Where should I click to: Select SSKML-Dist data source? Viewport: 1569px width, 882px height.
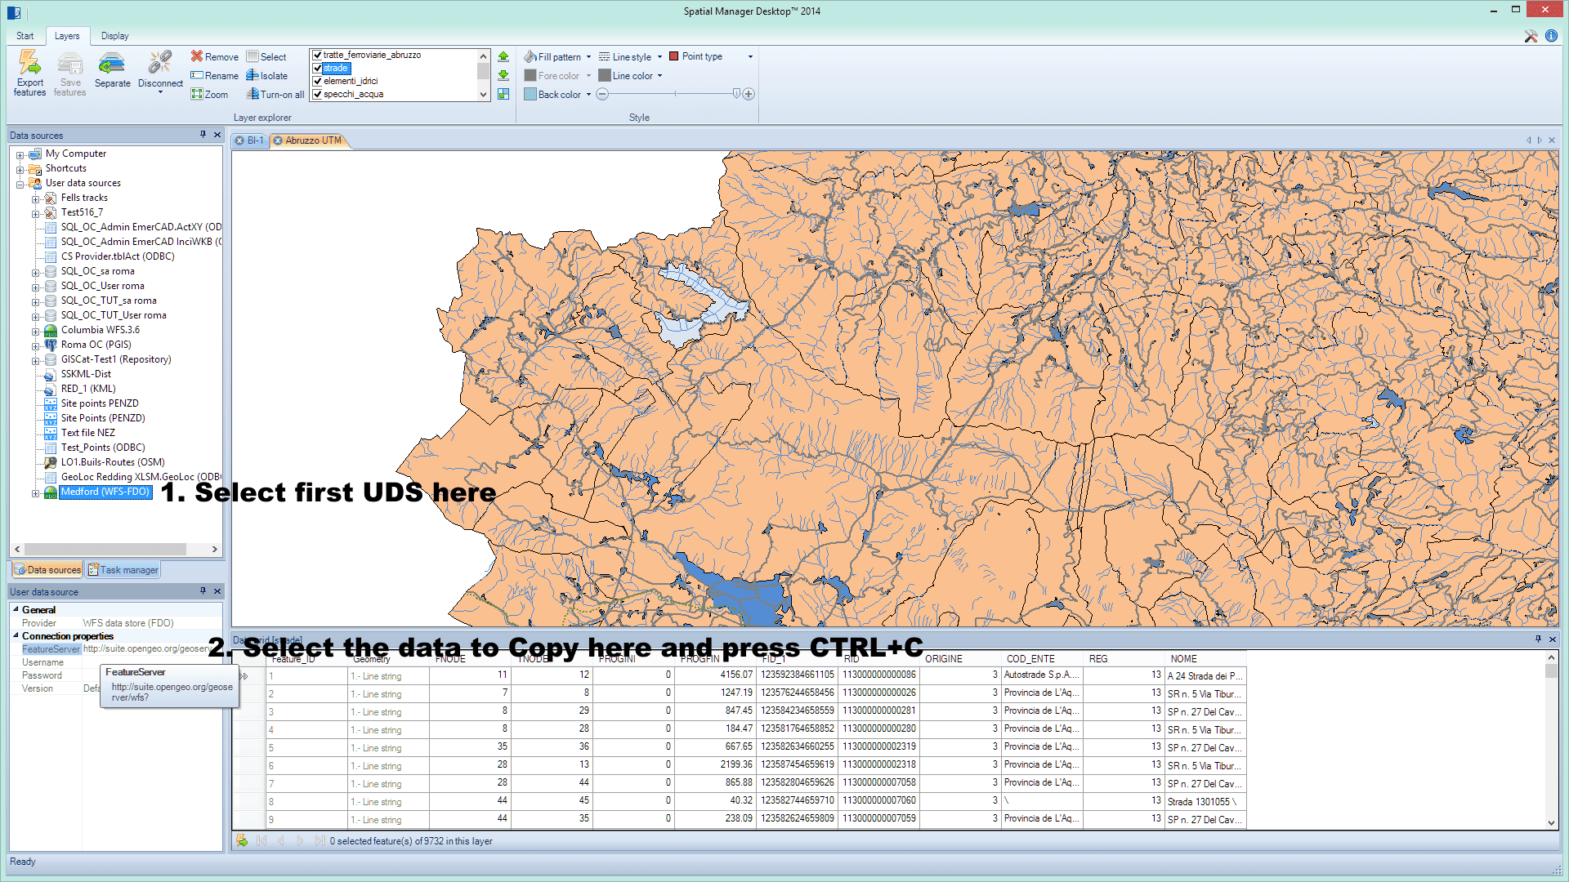tap(86, 374)
